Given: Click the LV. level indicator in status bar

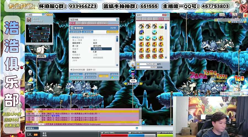Looking at the screenshot, I should [33, 135].
